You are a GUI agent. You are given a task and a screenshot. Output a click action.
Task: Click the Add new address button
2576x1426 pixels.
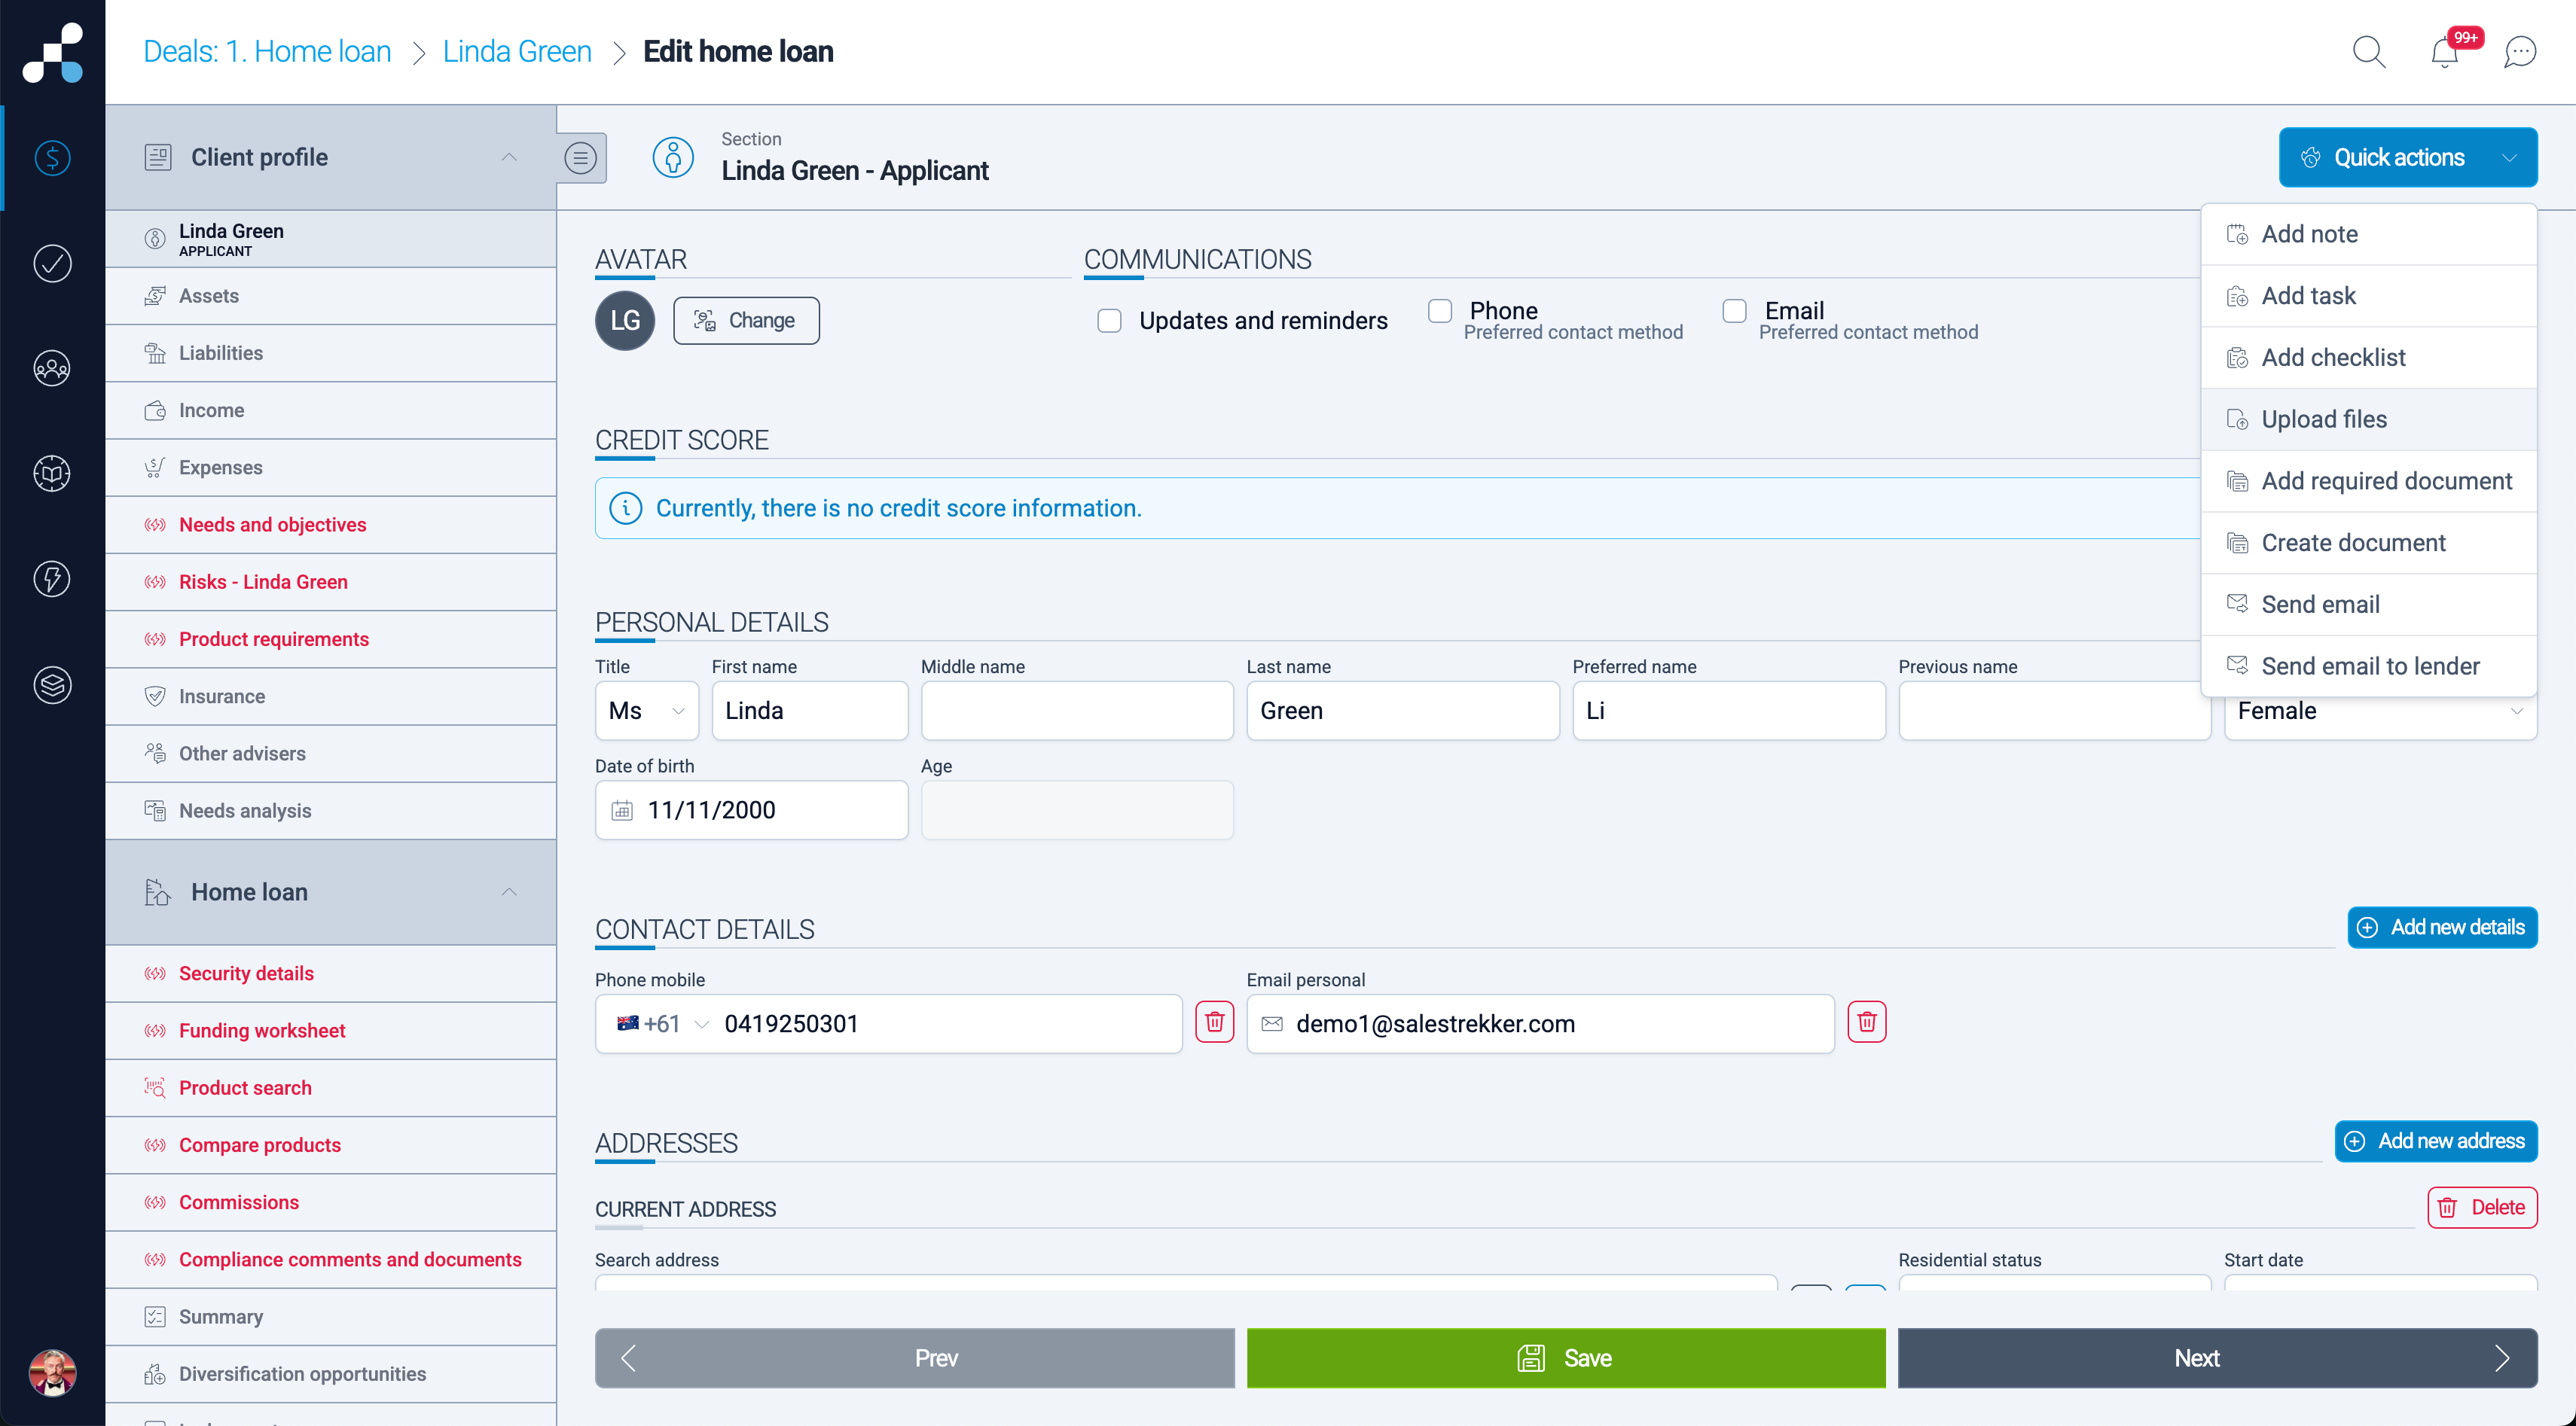(2436, 1140)
